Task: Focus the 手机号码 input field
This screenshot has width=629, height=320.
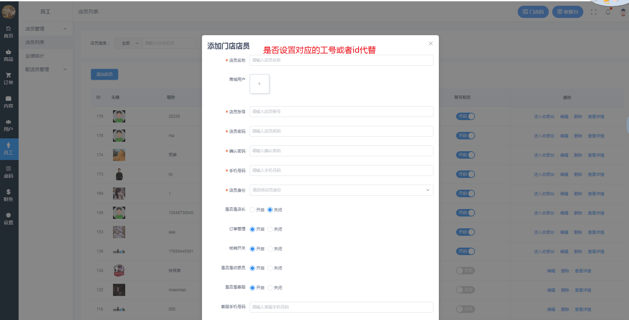Action: pos(341,170)
